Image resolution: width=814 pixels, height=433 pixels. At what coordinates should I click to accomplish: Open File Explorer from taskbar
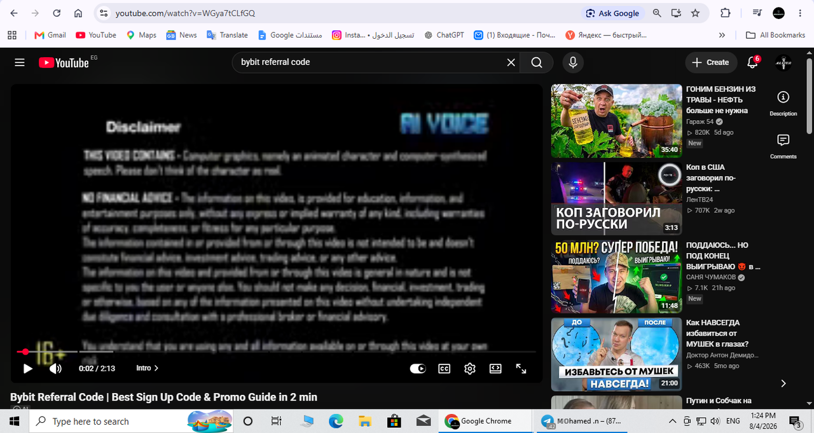coord(364,421)
